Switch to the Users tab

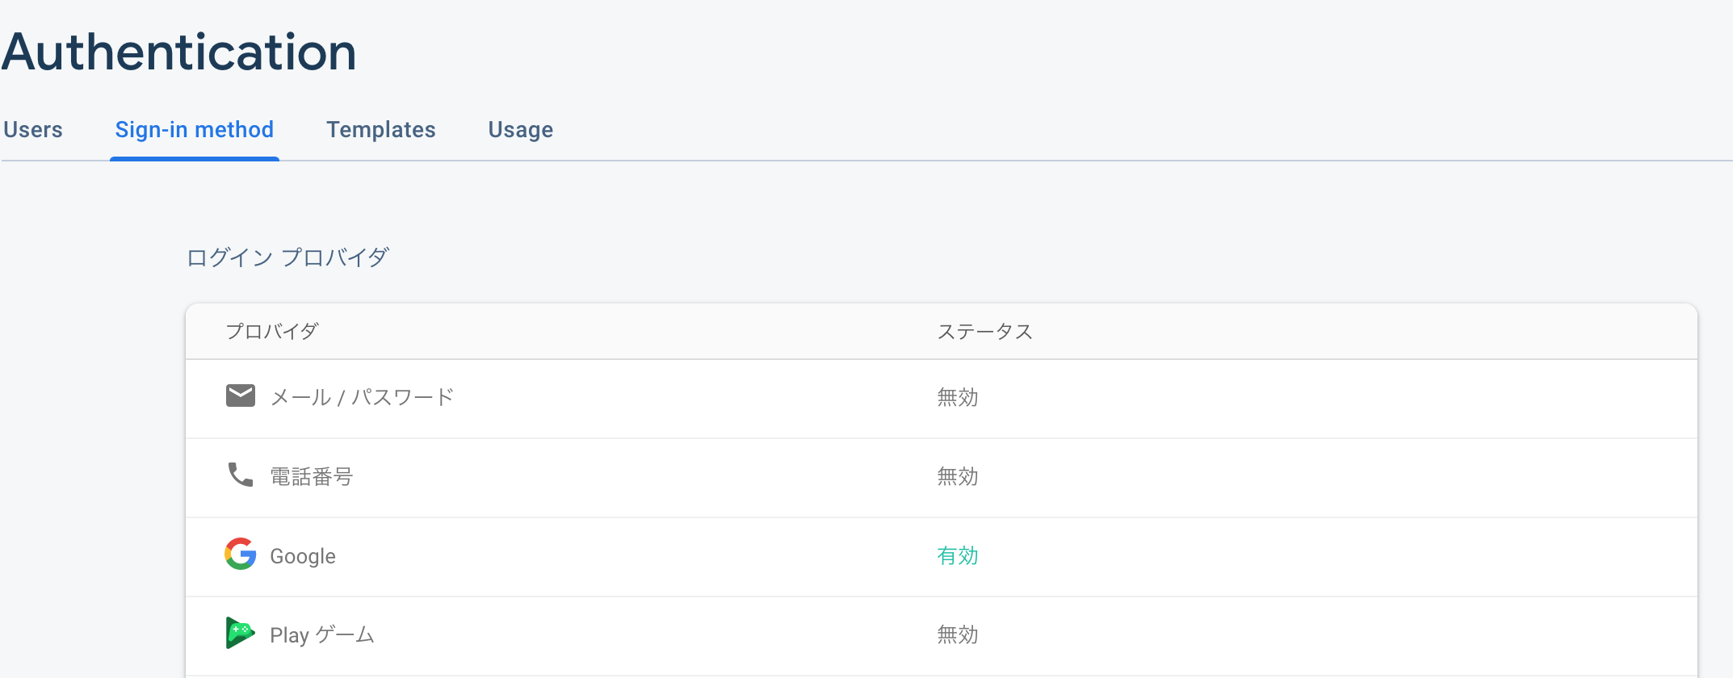[x=33, y=129]
